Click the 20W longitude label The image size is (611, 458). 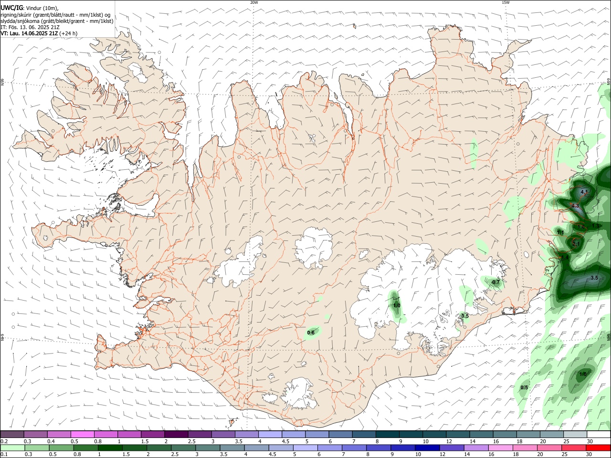tap(254, 2)
